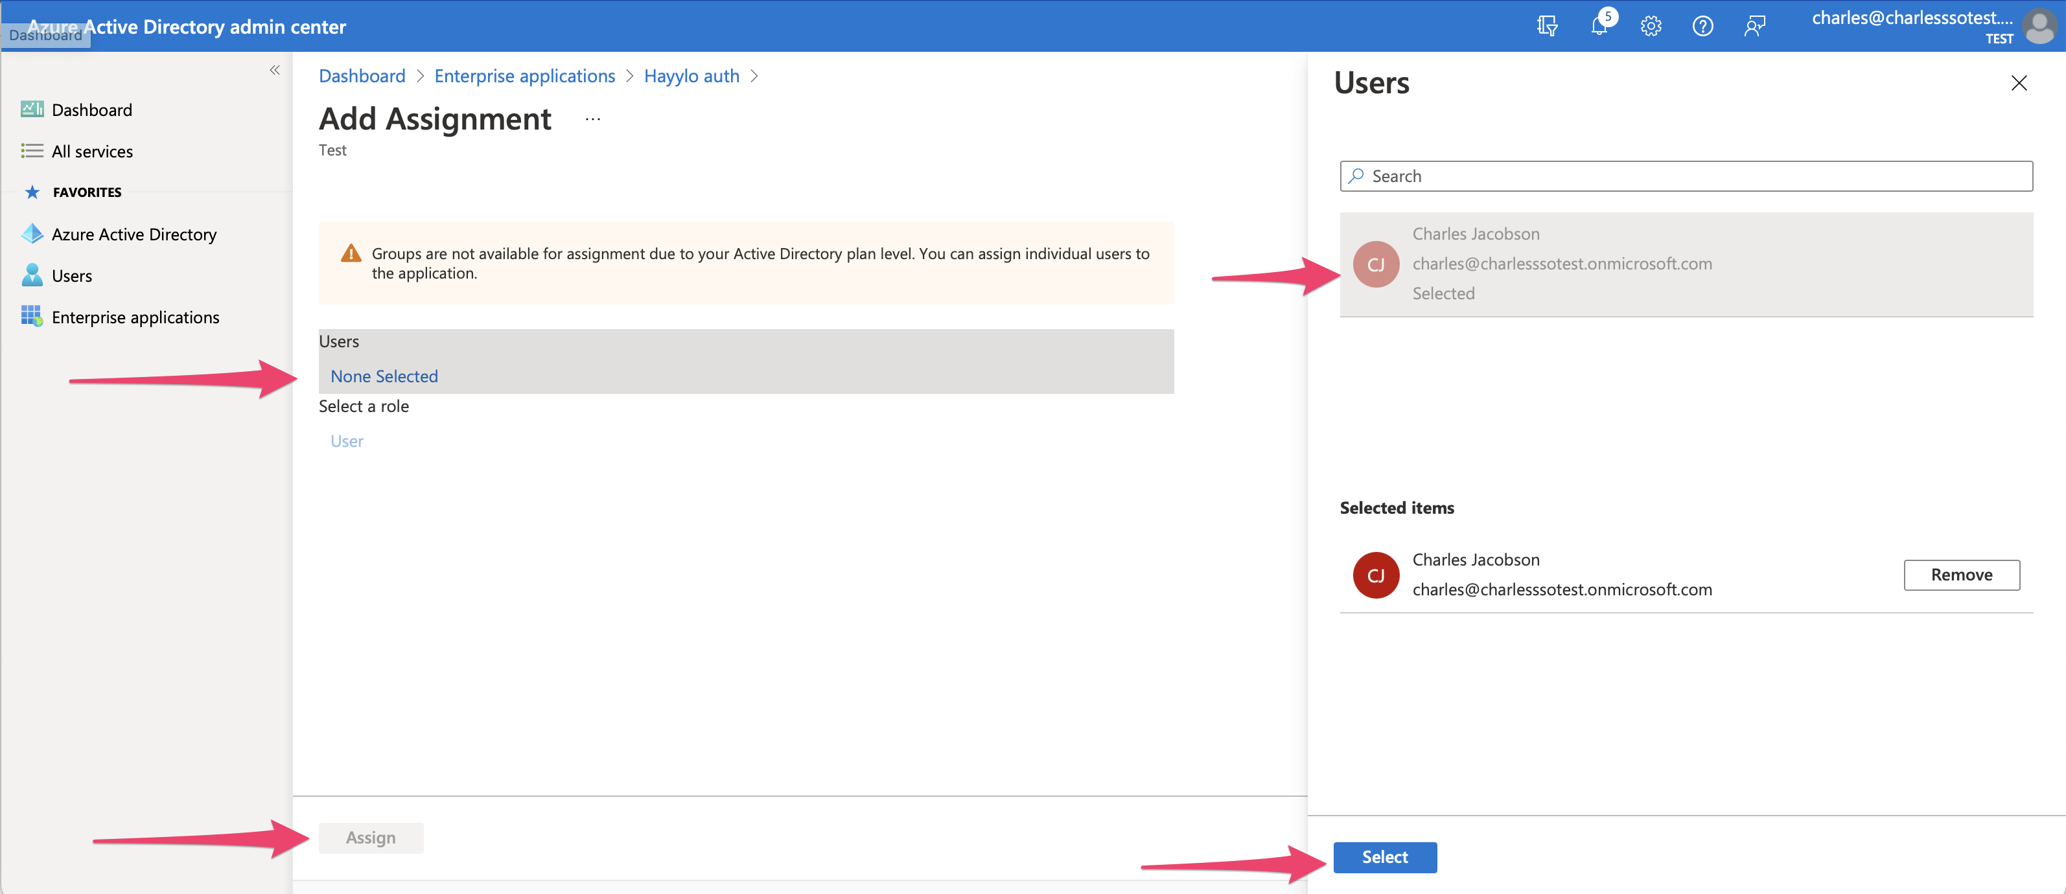Open the feedback icon in header
The height and width of the screenshot is (894, 2066).
[x=1754, y=27]
